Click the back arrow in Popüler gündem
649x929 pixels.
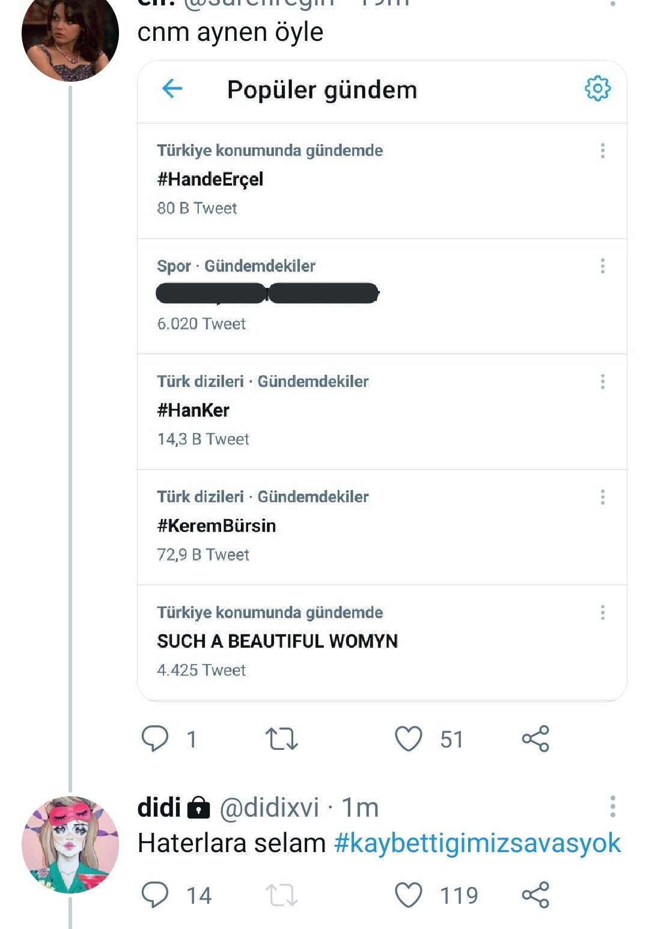coord(172,89)
